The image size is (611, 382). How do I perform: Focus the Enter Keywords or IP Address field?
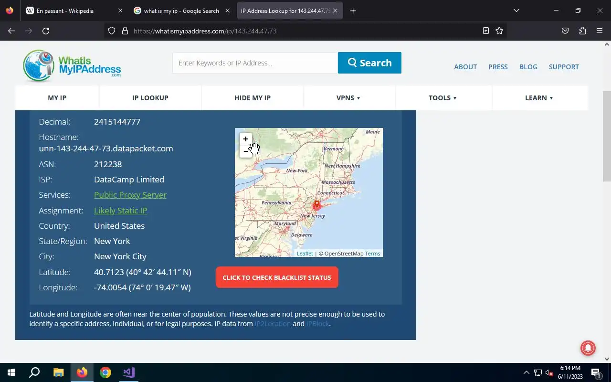pos(255,63)
